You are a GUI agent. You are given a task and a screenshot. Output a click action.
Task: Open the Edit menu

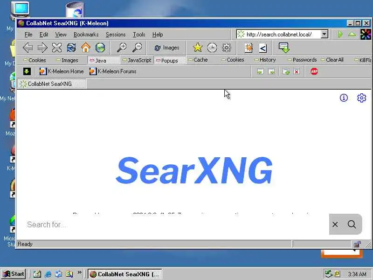[x=44, y=35]
